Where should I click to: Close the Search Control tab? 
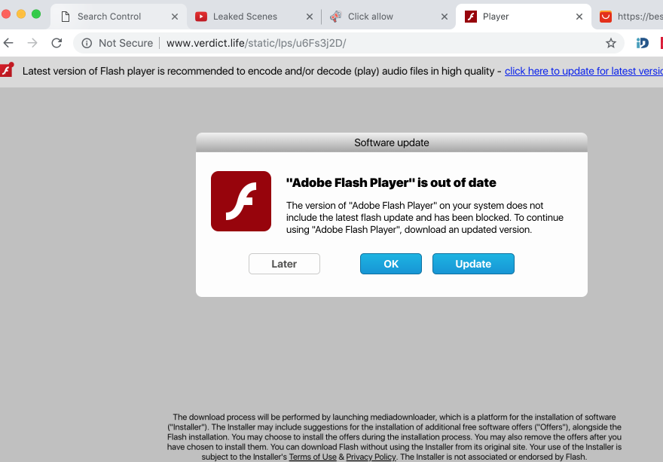coord(175,16)
